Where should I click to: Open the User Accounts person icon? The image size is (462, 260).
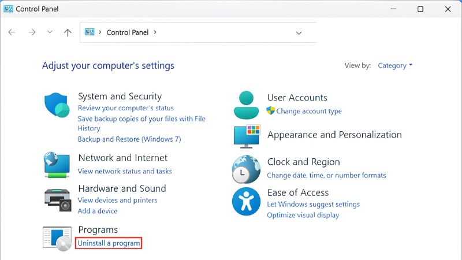pyautogui.click(x=246, y=105)
